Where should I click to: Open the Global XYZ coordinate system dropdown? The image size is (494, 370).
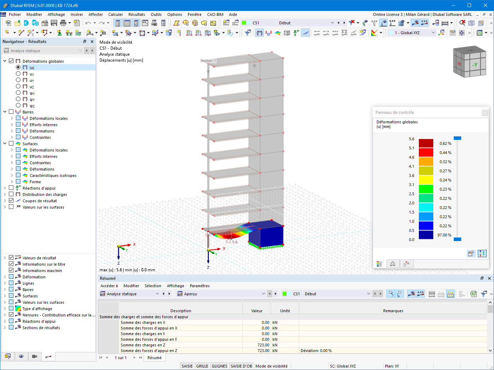coord(412,33)
